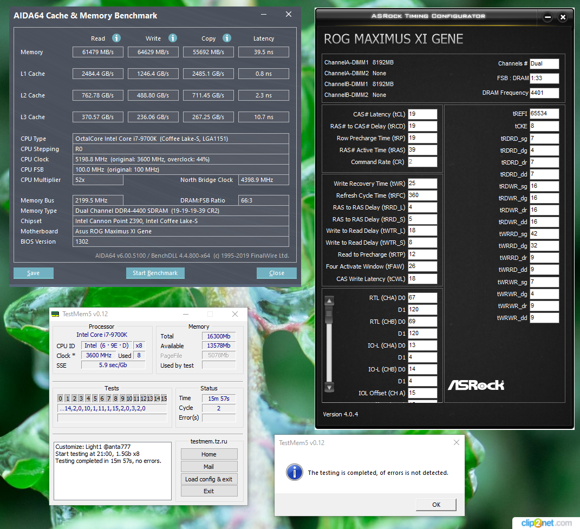Click the Memory Type field in AIDA64

(180, 211)
